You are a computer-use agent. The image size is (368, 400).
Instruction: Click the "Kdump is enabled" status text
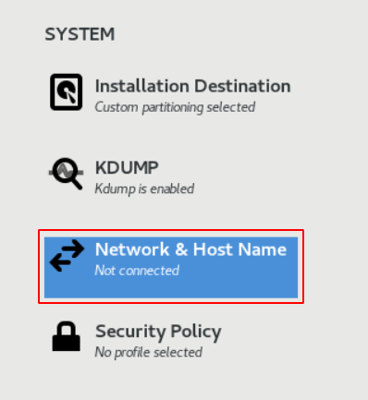(144, 188)
